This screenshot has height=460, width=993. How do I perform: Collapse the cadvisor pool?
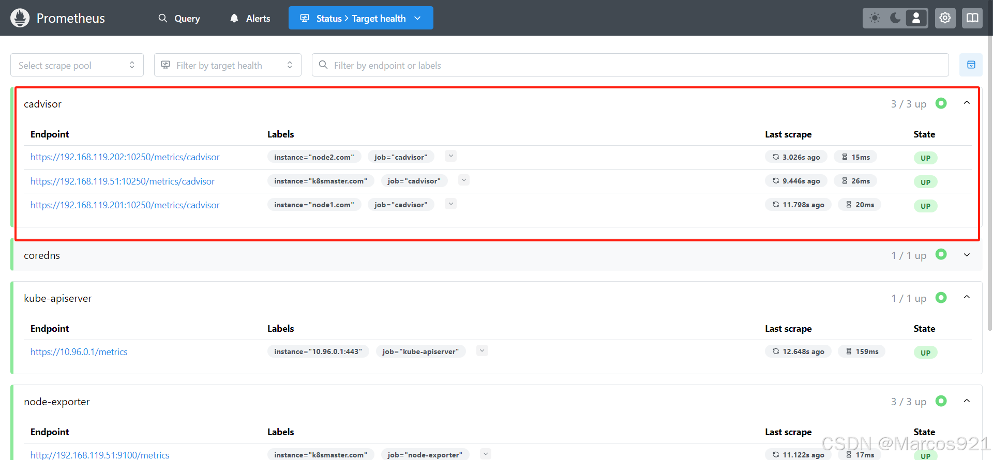tap(967, 103)
